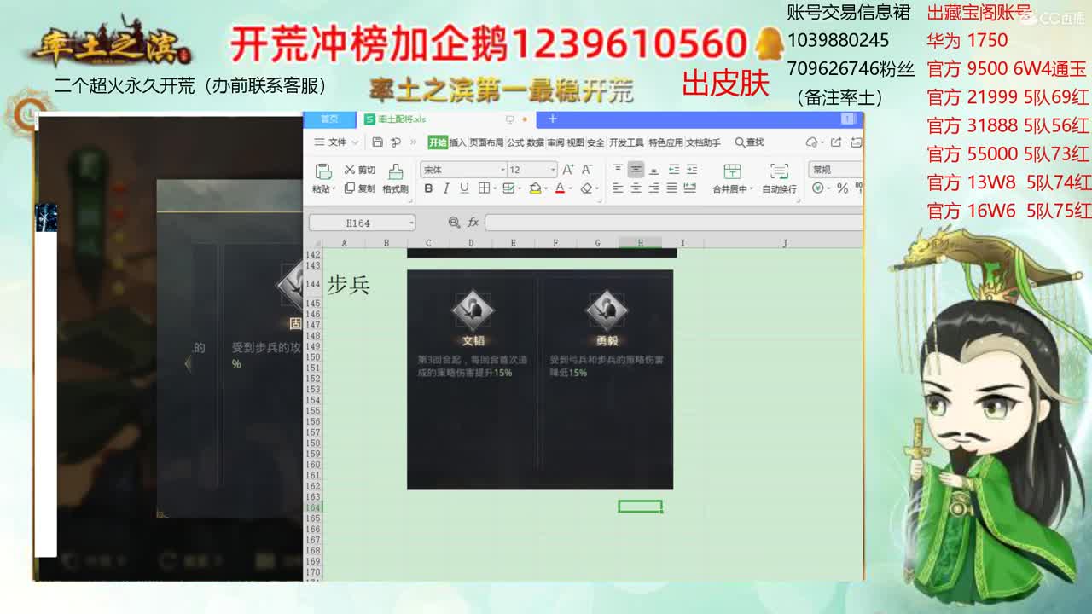This screenshot has height=614, width=1092.
Task: Click the increase indent icon
Action: coord(691,170)
